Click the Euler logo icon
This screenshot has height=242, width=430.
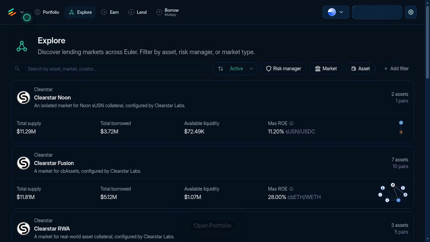point(12,12)
